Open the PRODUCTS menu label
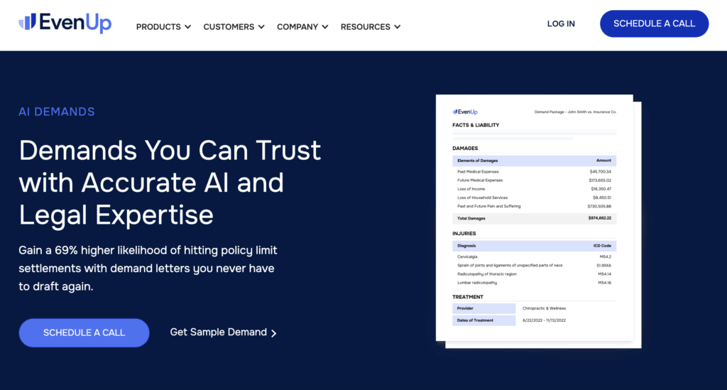This screenshot has width=727, height=390. point(158,27)
